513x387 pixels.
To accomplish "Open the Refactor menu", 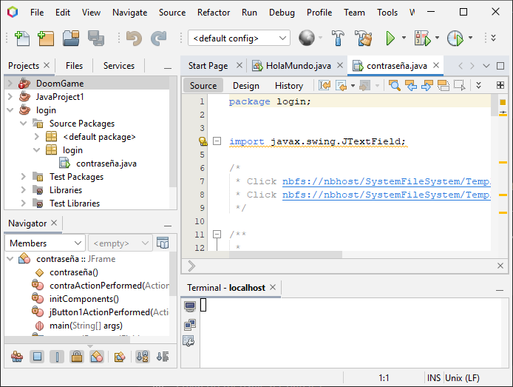I will tap(214, 13).
